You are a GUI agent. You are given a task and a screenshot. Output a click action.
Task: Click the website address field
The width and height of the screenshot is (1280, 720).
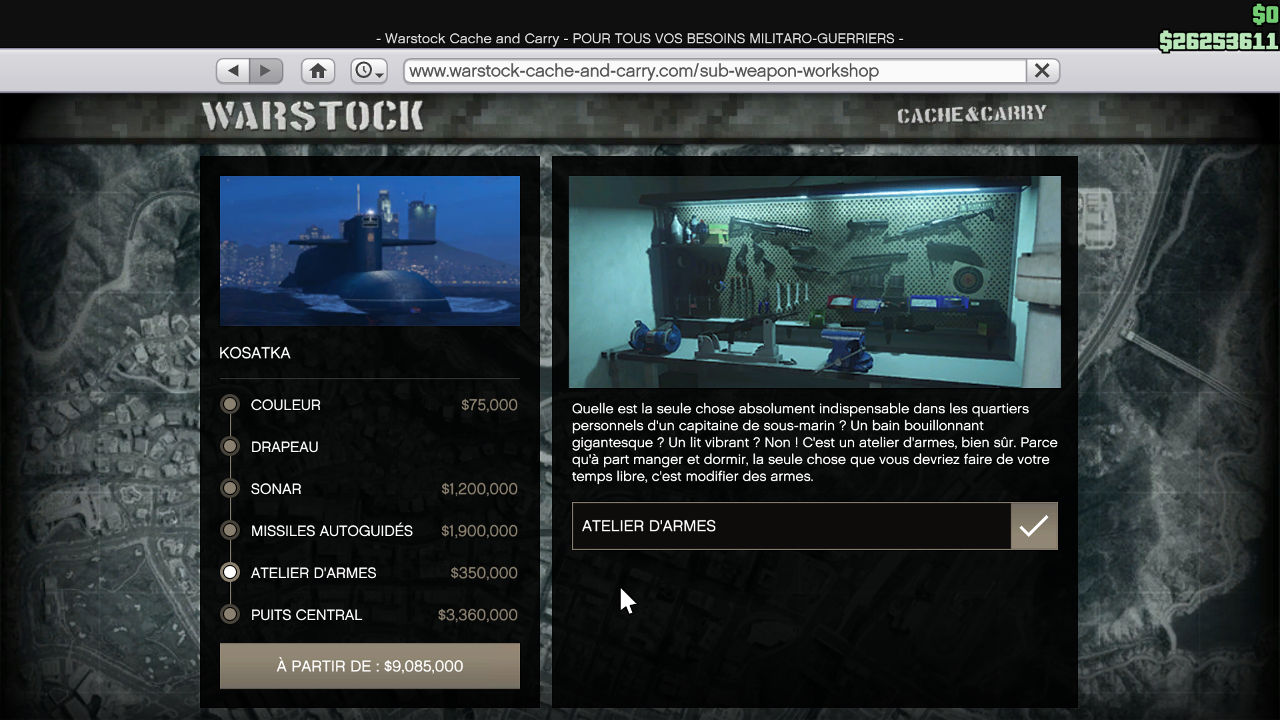click(x=713, y=71)
